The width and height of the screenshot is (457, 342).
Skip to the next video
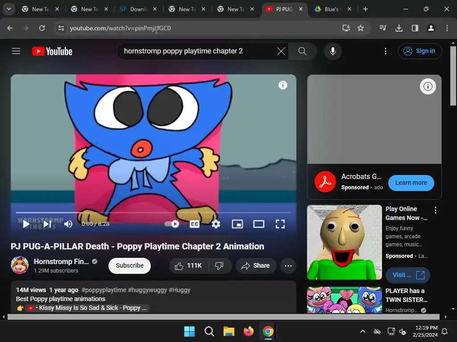pyautogui.click(x=47, y=224)
